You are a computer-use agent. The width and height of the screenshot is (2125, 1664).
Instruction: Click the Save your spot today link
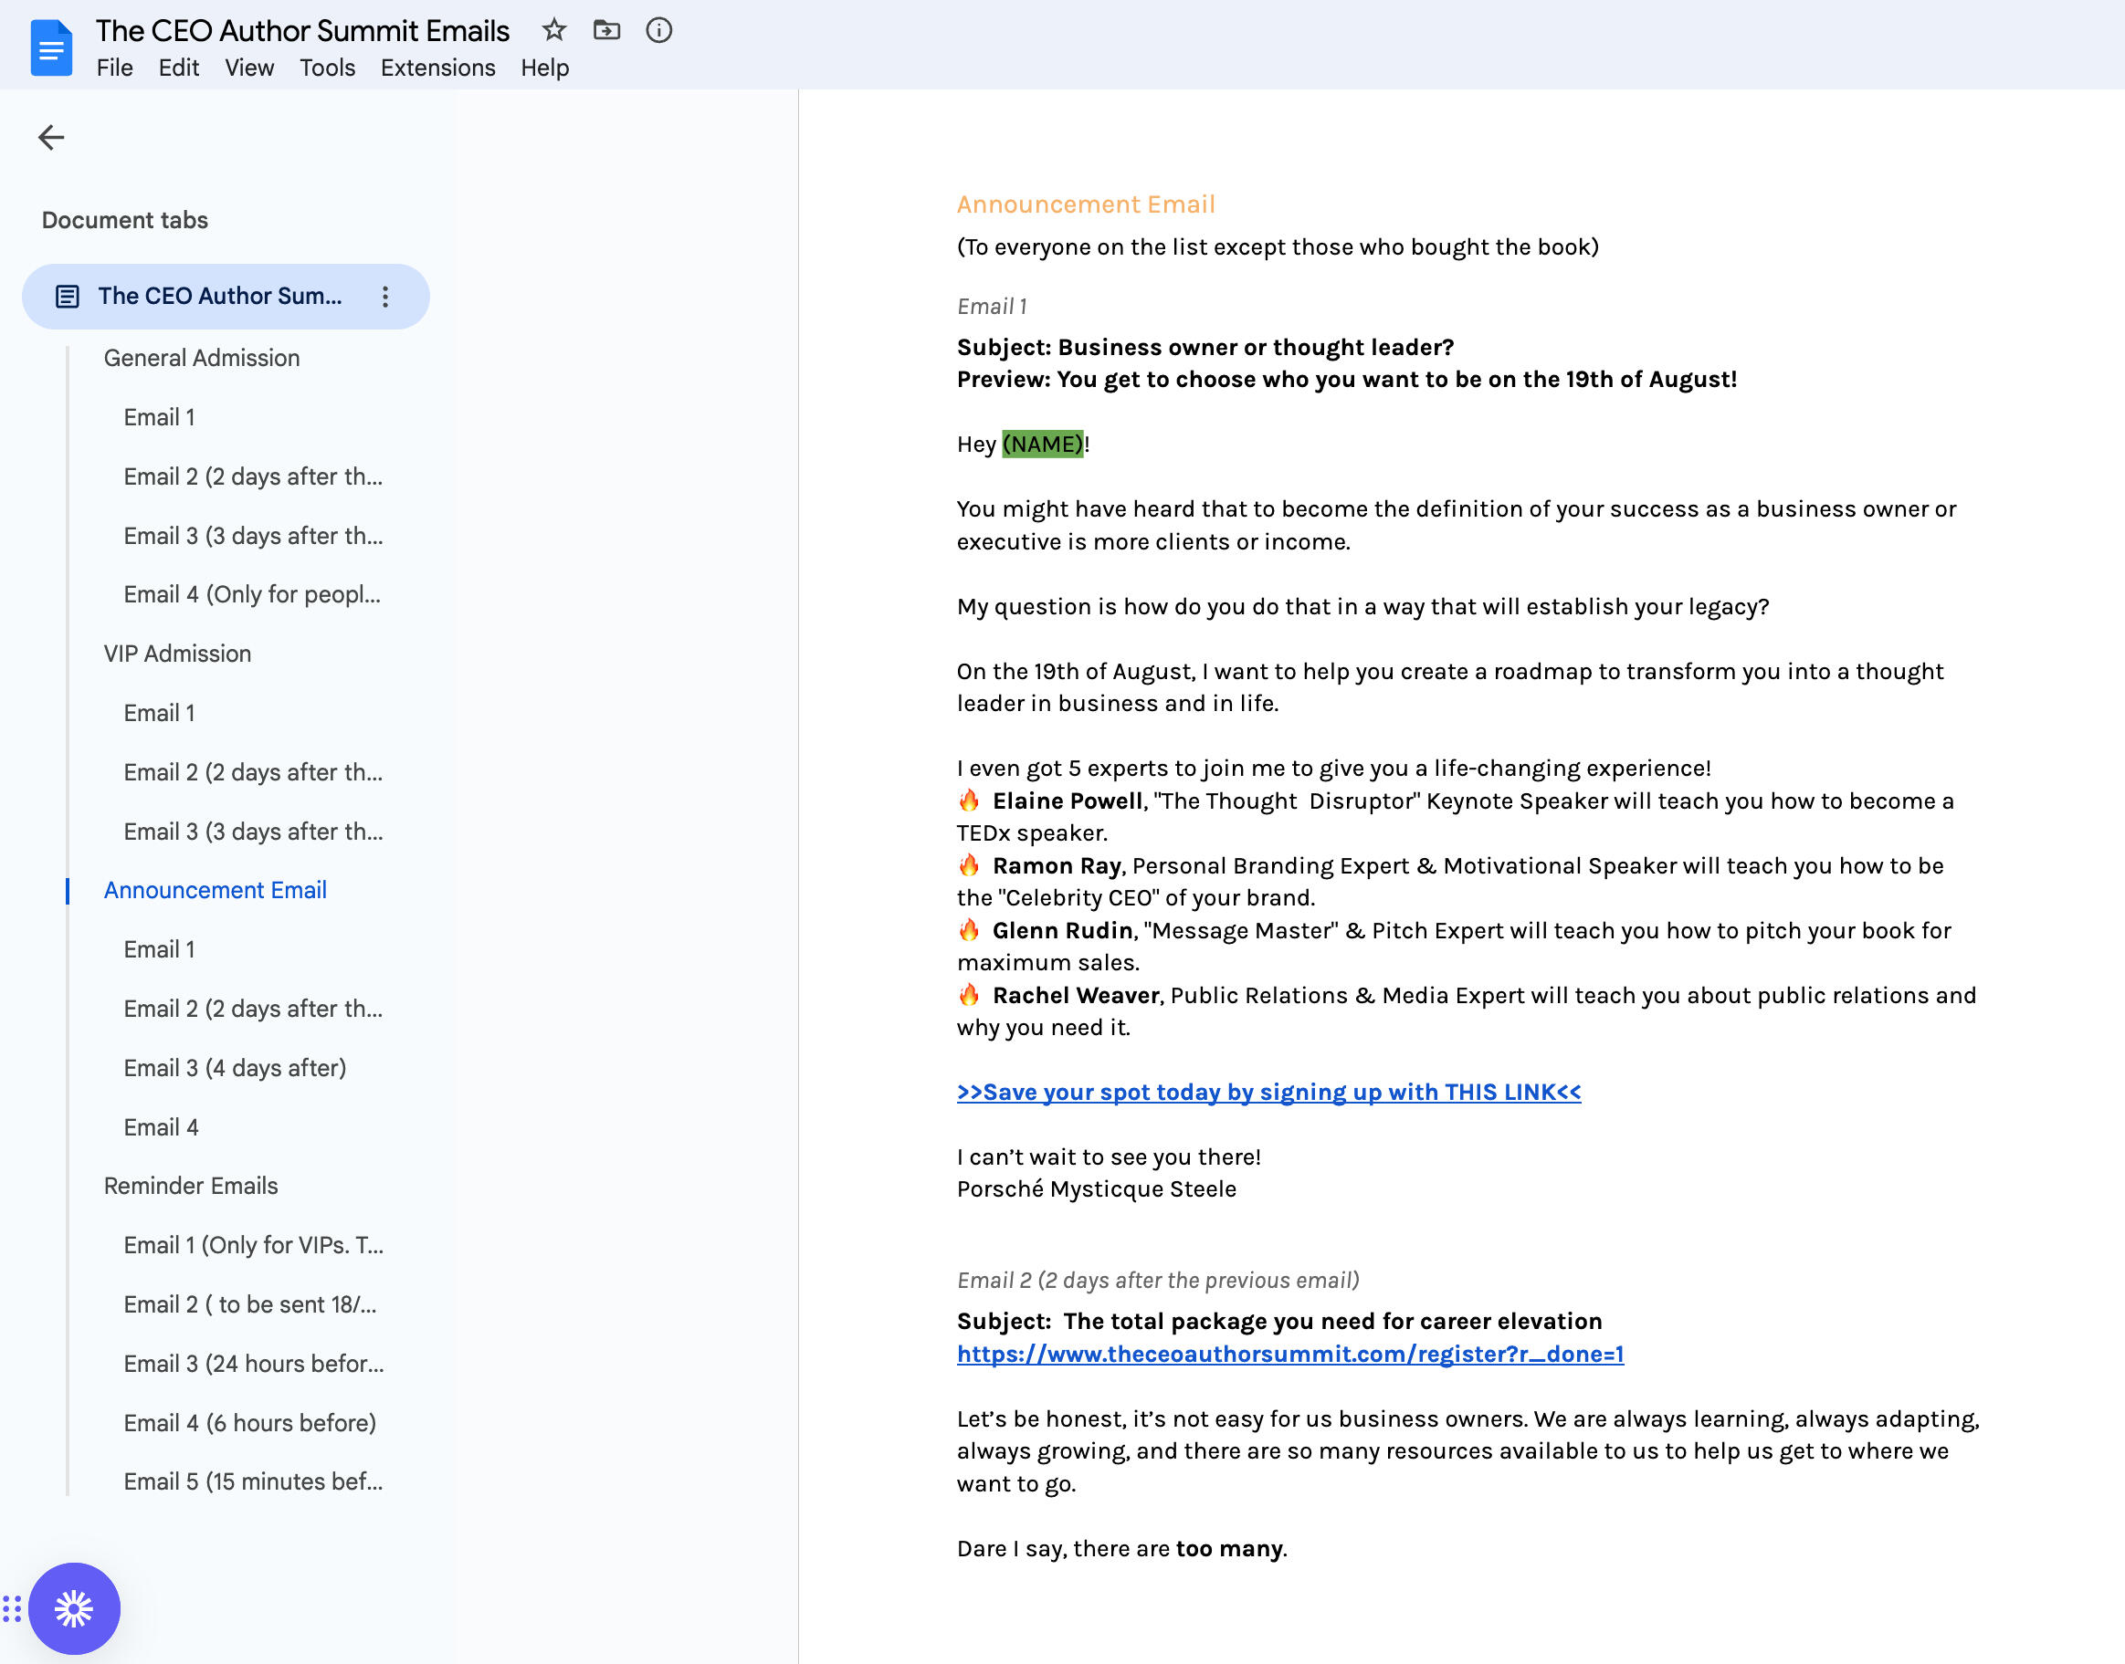[x=1268, y=1092]
